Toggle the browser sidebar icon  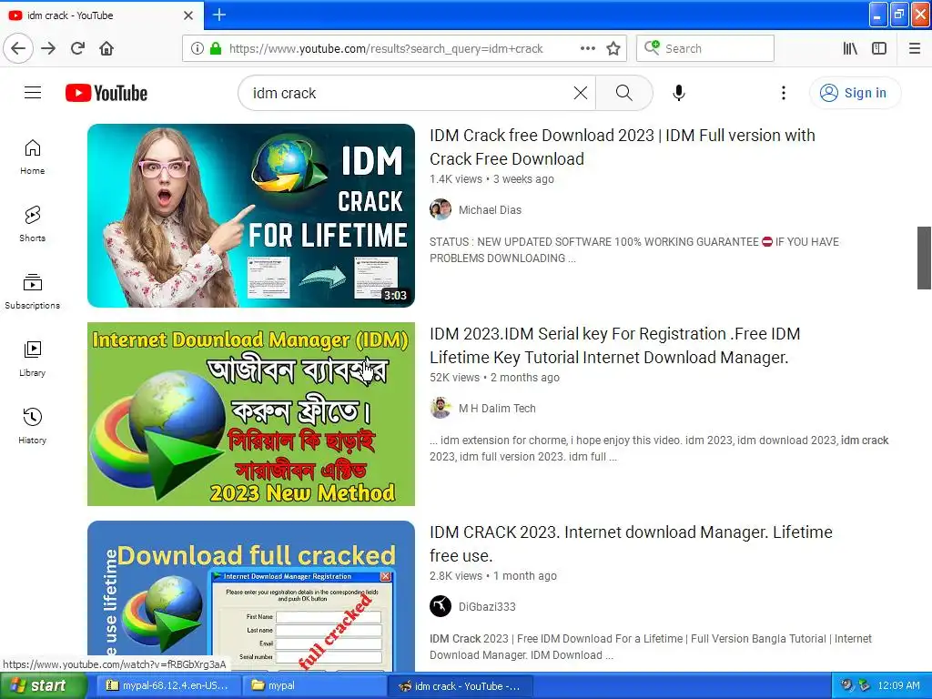[x=879, y=49]
